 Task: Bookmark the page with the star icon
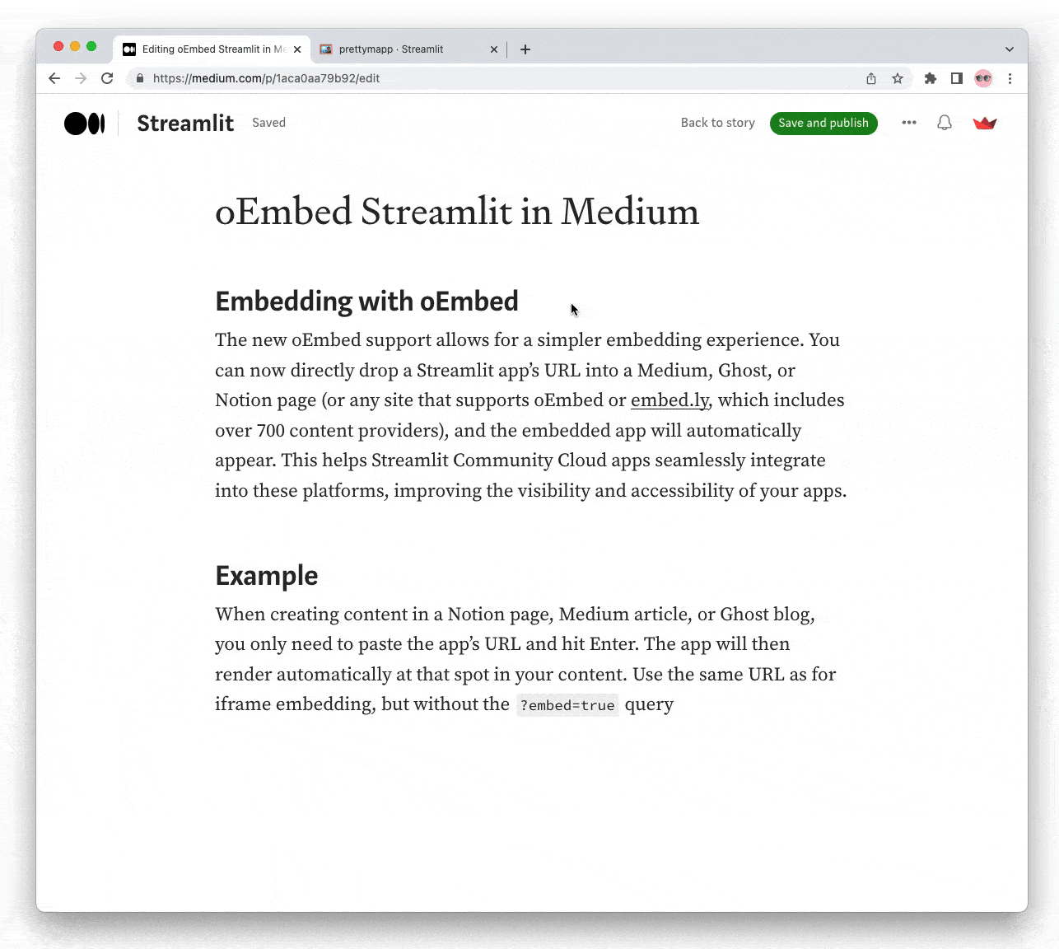coord(897,78)
